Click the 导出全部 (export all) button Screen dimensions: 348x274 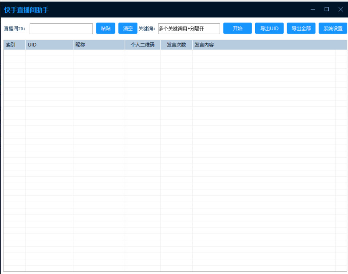[x=301, y=29]
